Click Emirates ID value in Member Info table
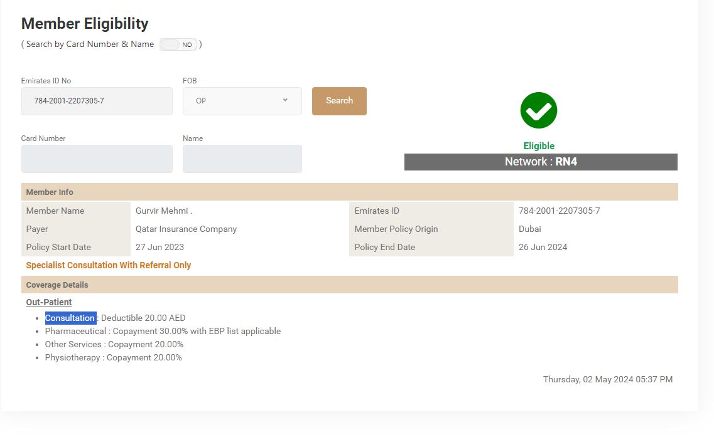This screenshot has width=714, height=440. coord(559,211)
